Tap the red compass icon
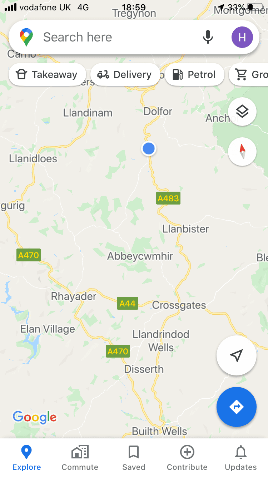The height and width of the screenshot is (477, 268). (x=242, y=152)
